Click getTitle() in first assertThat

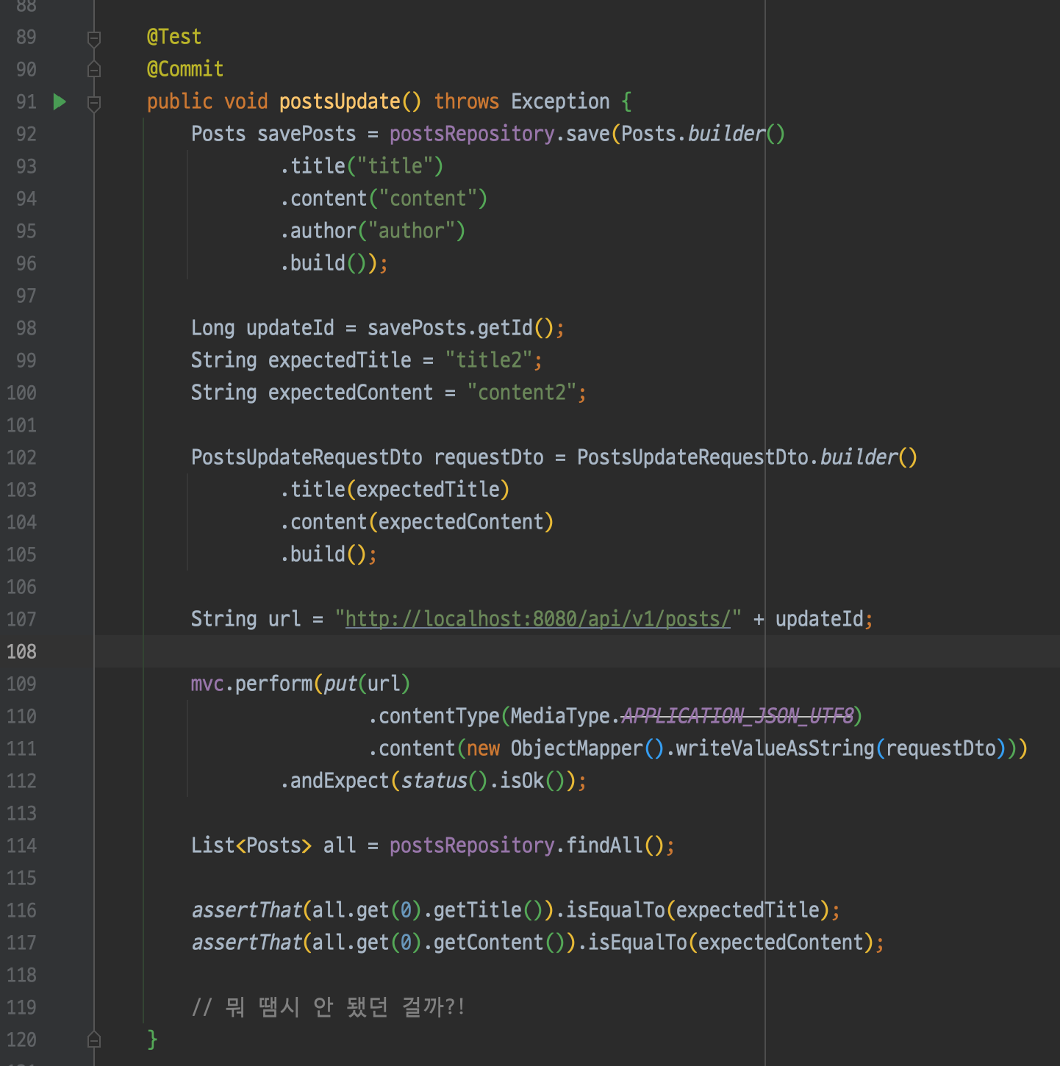point(488,910)
